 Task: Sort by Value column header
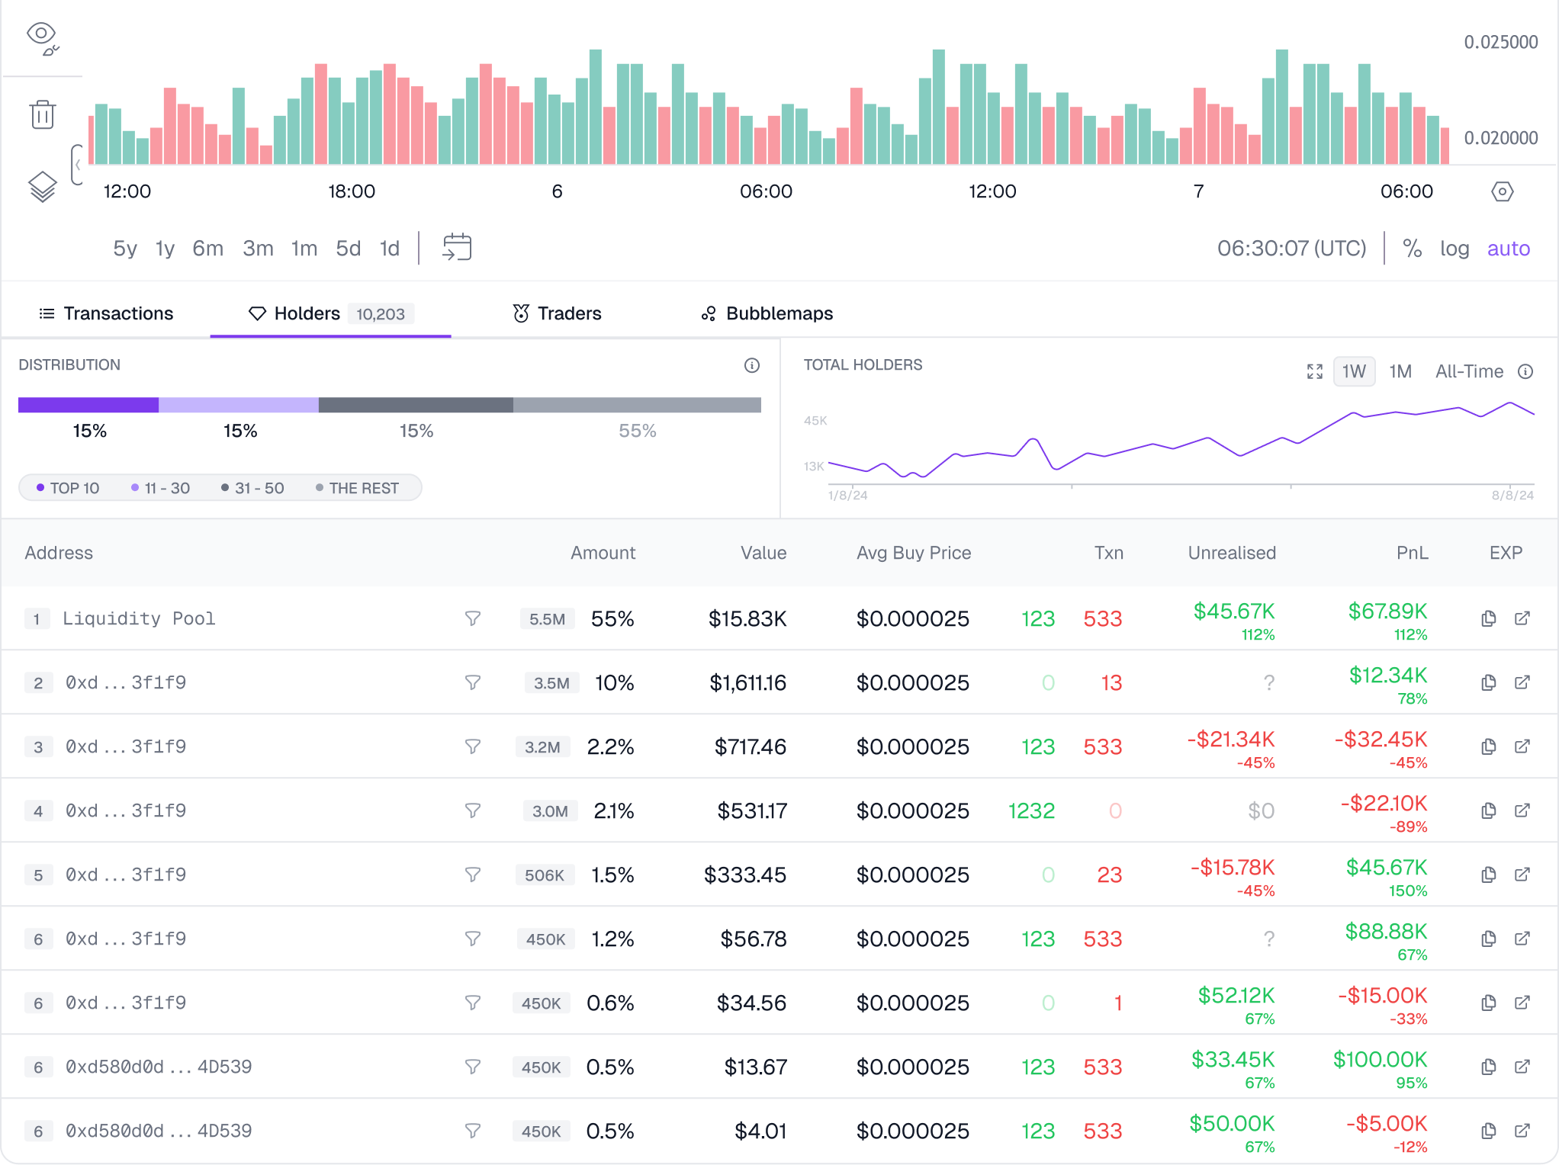click(x=763, y=553)
